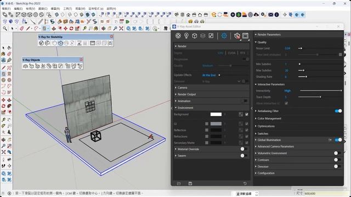Load render settings using the folder icon
Viewport: 351px width, 197px height.
pyautogui.click(x=179, y=183)
